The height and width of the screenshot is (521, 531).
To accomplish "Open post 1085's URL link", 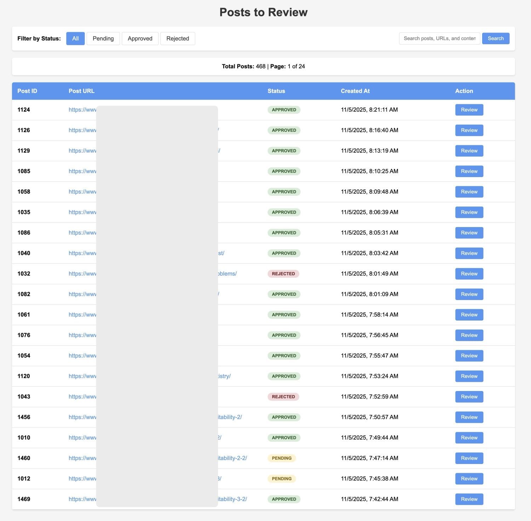I will [x=82, y=171].
